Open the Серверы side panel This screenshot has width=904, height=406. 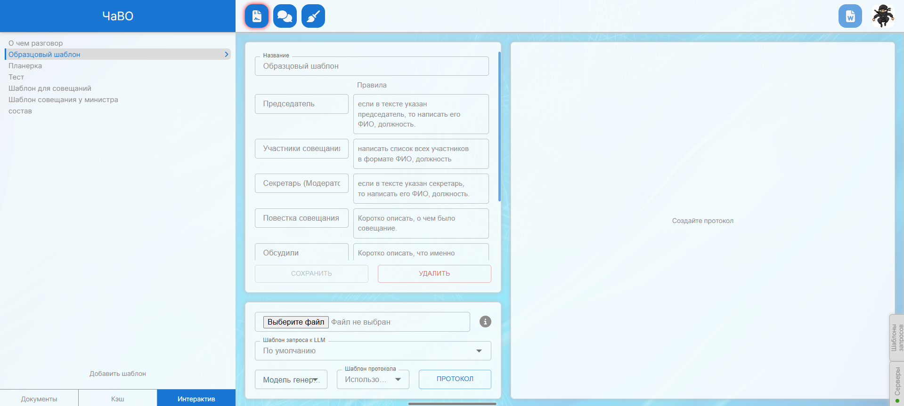click(897, 383)
